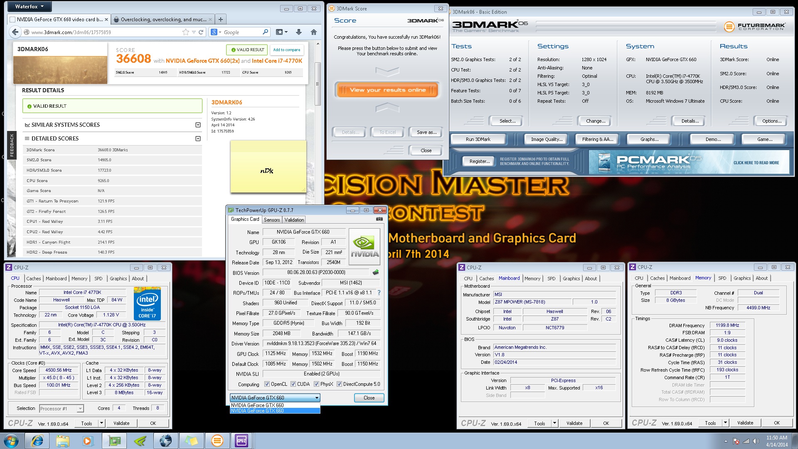
Task: Open Image Quality settings in 3DMark06
Action: 547,139
